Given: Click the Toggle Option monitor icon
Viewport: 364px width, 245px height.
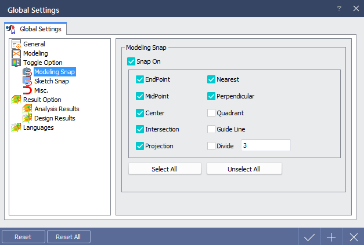Looking at the screenshot, I should click(16, 63).
